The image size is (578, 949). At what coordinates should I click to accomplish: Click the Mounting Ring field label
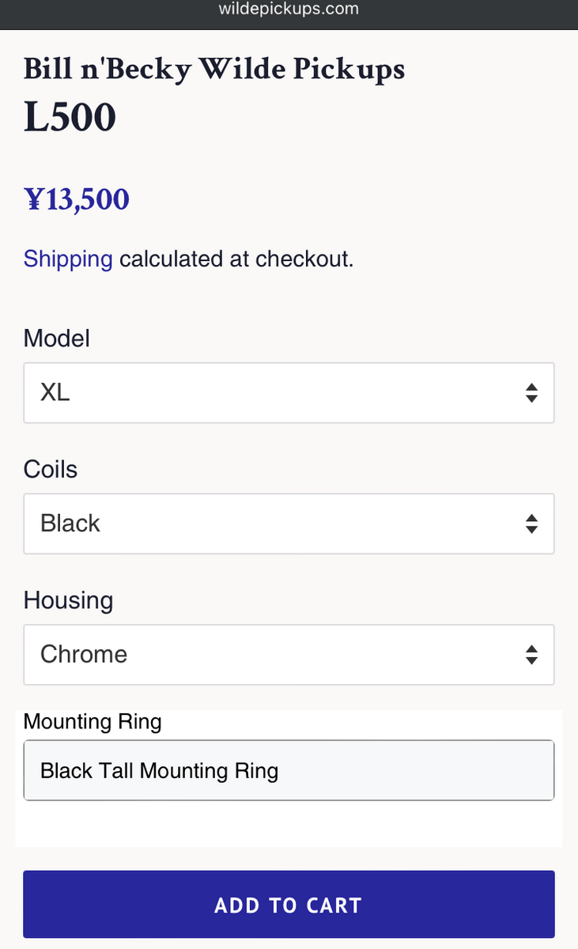click(x=93, y=721)
